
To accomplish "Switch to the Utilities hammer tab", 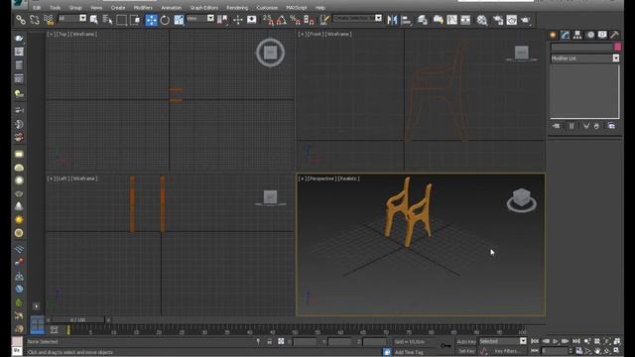I will 614,35.
